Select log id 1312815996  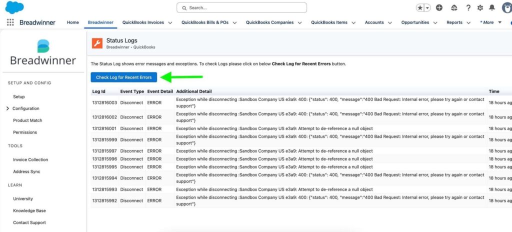(x=104, y=159)
